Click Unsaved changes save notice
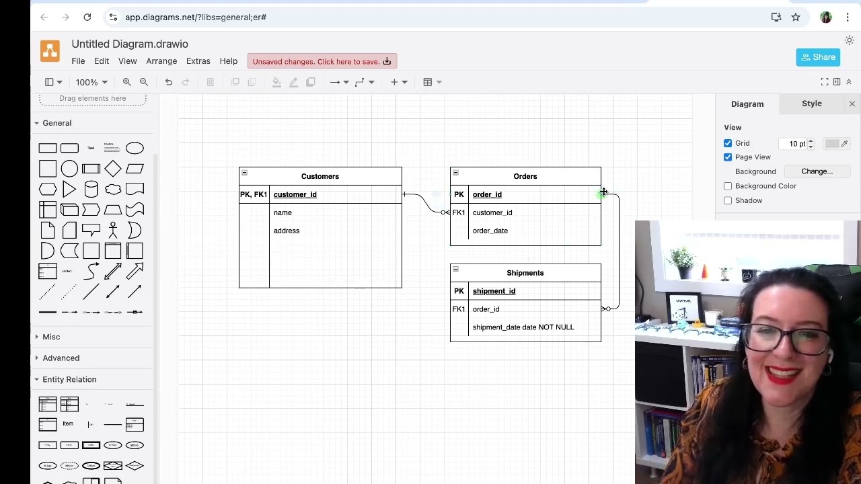Image resolution: width=861 pixels, height=484 pixels. point(322,61)
